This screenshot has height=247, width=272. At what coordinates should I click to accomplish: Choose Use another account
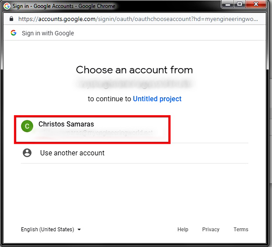(x=135, y=153)
